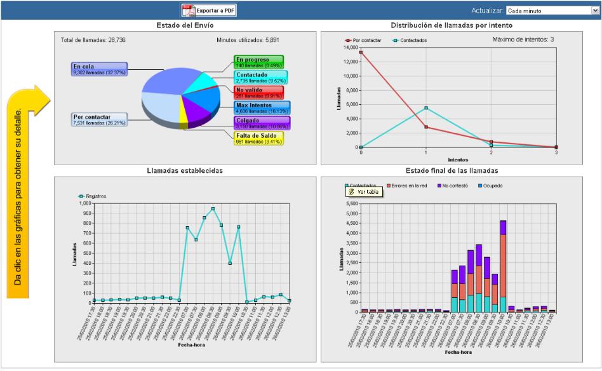This screenshot has width=602, height=371.
Task: Click the Ver tabla tooltip icon
Action: (351, 191)
